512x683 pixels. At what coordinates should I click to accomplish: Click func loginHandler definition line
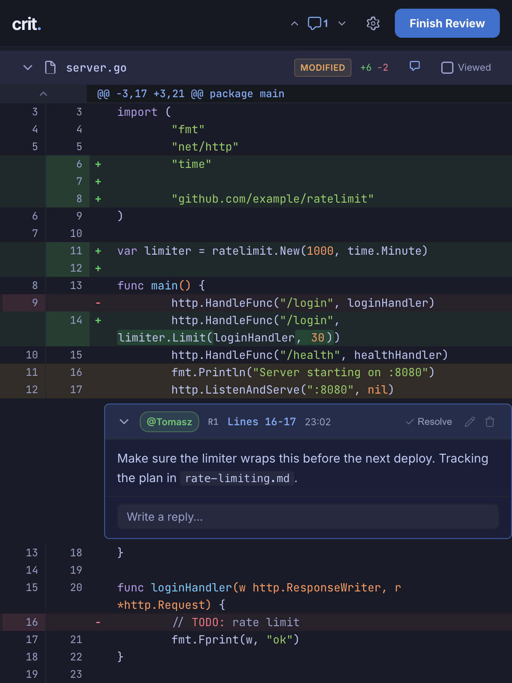click(256, 596)
